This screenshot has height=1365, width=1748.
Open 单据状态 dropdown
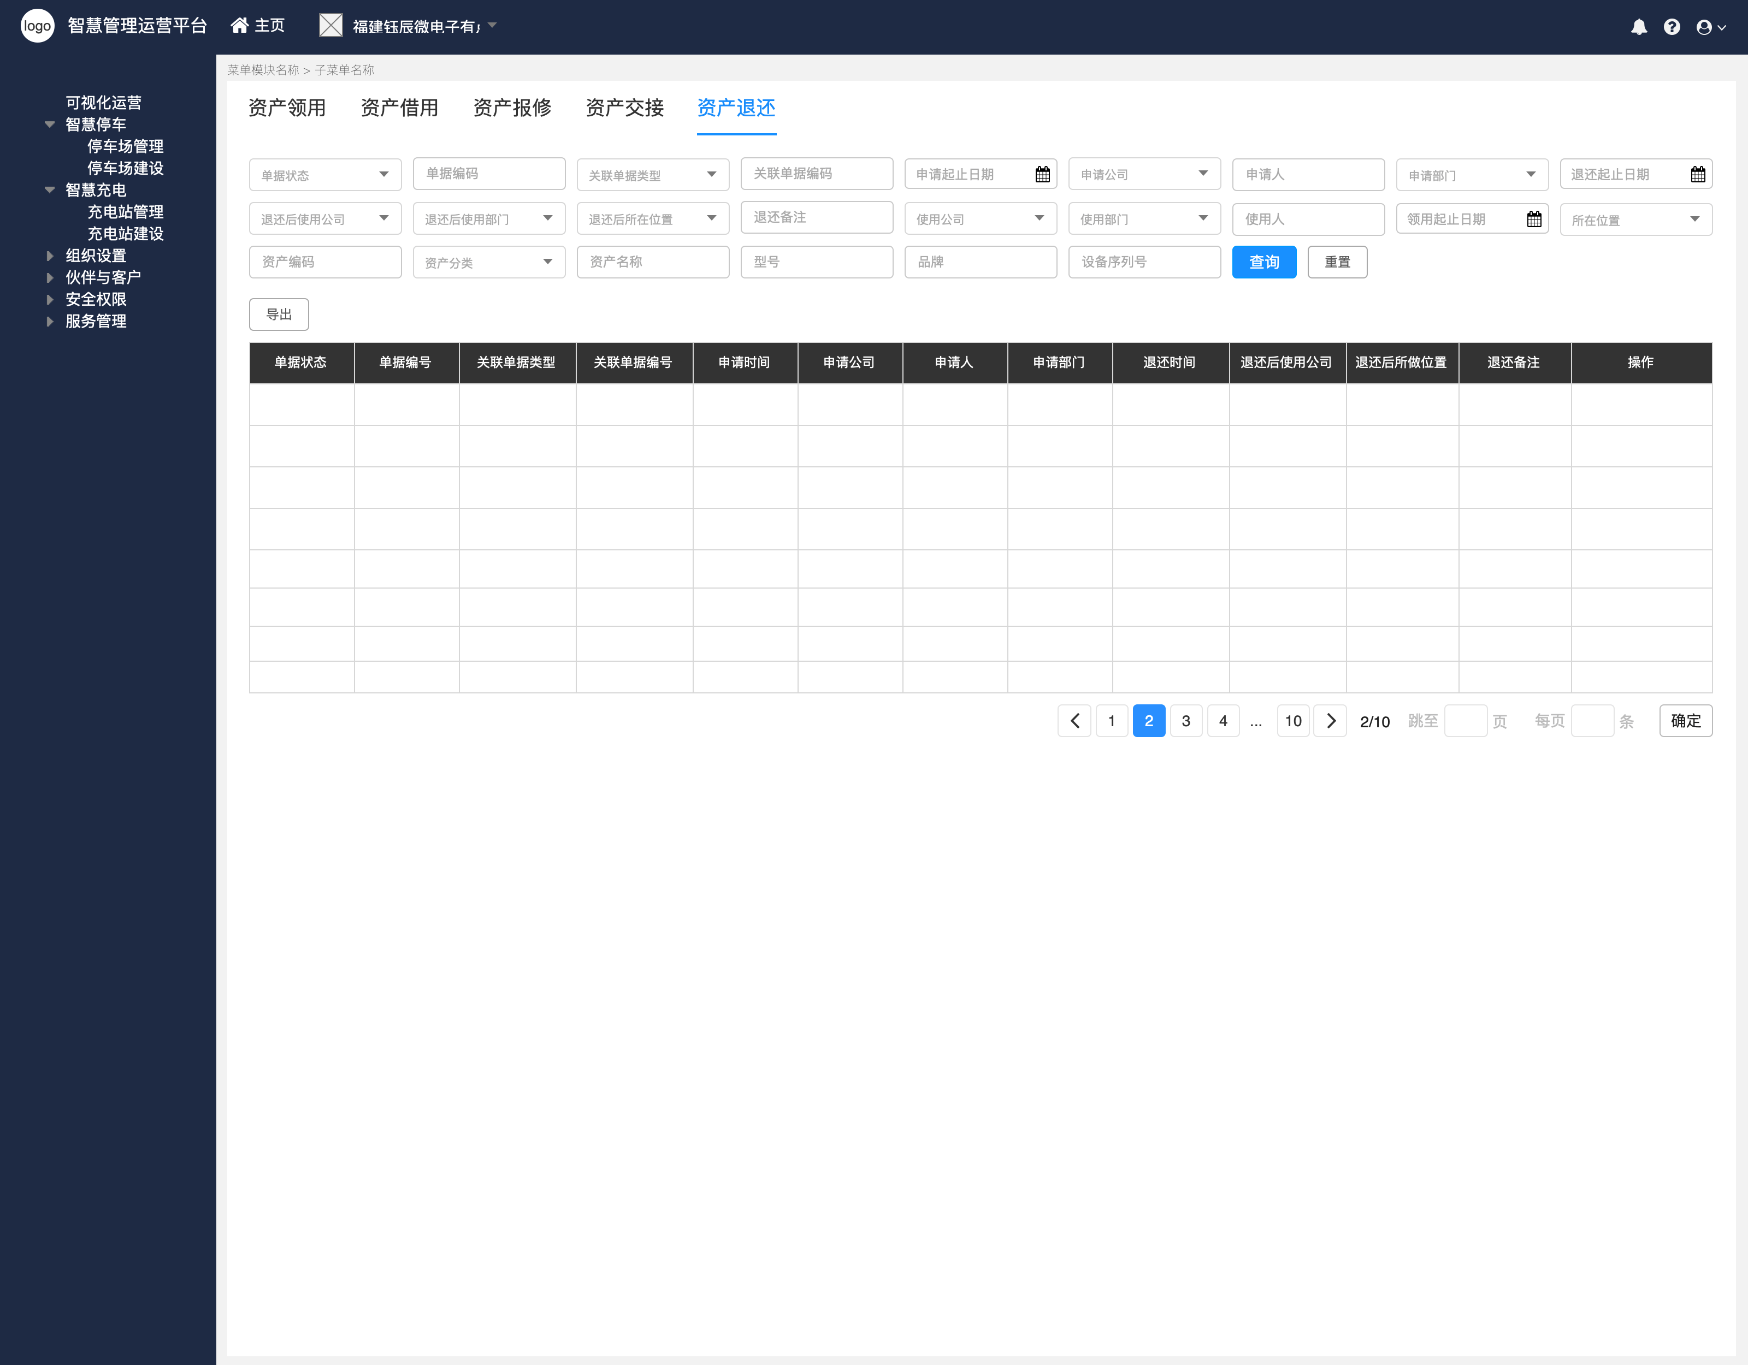pyautogui.click(x=325, y=175)
